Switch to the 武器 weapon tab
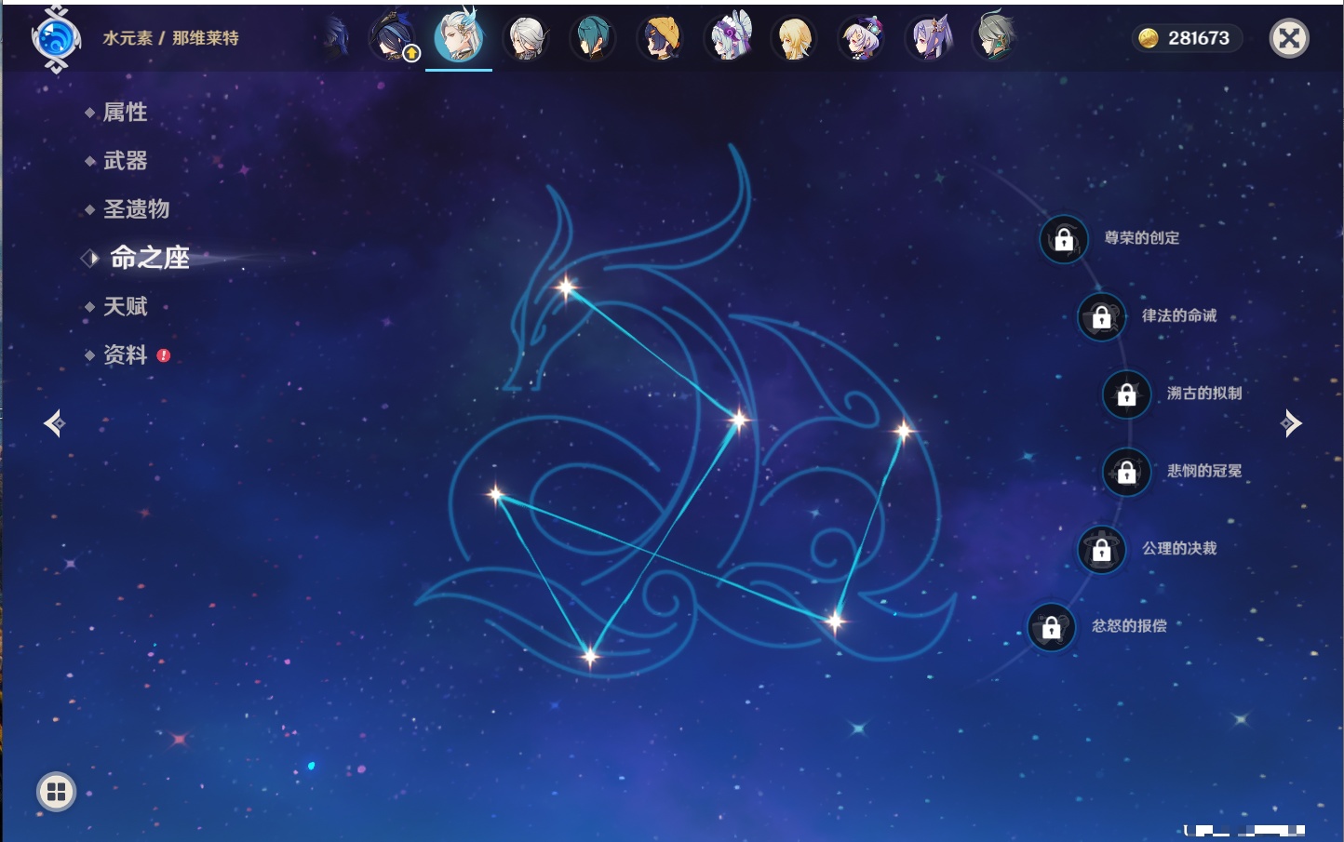Viewport: 1344px width, 842px height. 125,161
